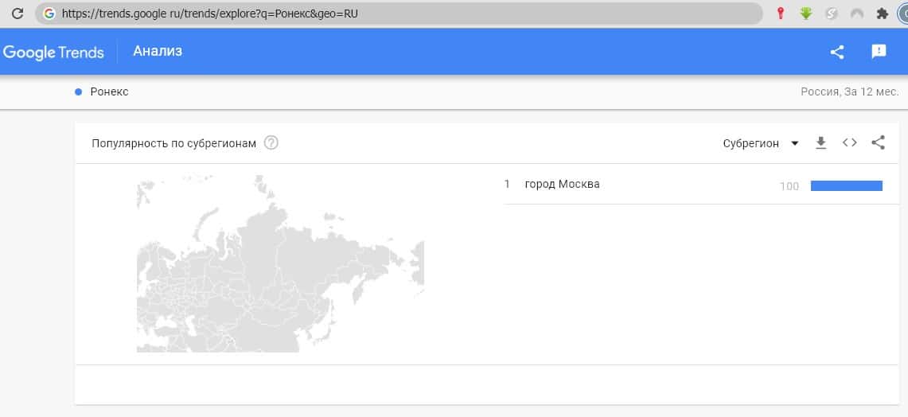Open the embed code icon for subregion card
Viewport: 908px width, 417px height.
tap(850, 143)
